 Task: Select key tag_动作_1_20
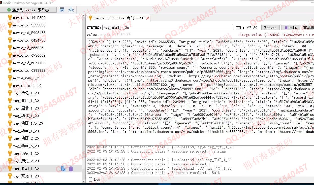26,116
